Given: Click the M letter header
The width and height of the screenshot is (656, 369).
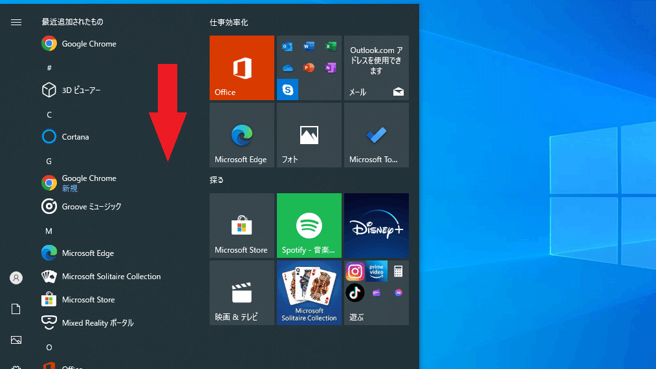Looking at the screenshot, I should 49,231.
